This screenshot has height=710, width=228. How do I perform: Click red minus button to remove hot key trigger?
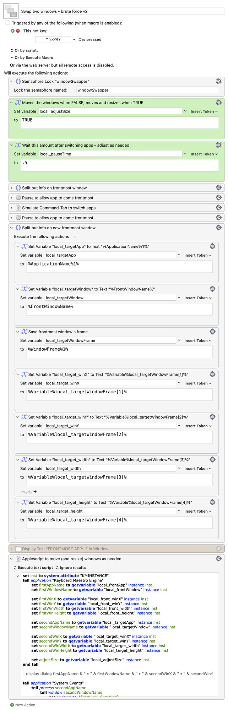coord(18,31)
